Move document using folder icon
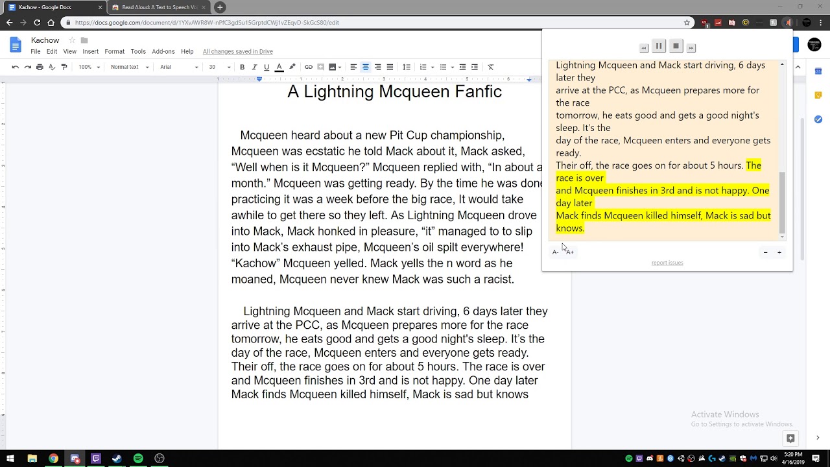This screenshot has height=467, width=830. click(84, 40)
